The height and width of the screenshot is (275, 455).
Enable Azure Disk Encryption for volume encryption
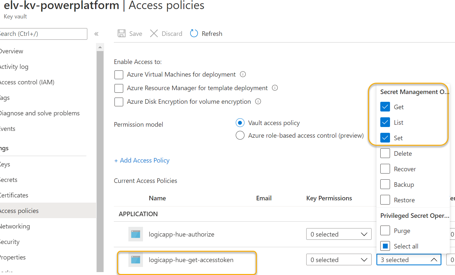(x=119, y=102)
